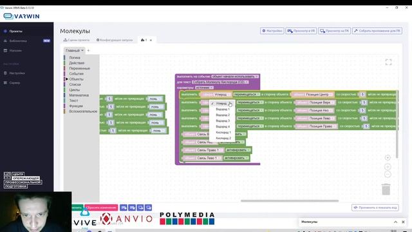Viewport: 412px width, 232px height.
Task: Open the Конфигурации запуска tab
Action: tap(115, 40)
